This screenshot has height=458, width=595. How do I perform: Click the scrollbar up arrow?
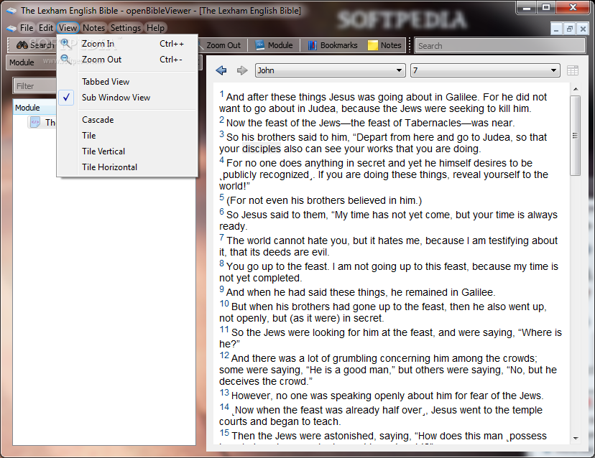tap(576, 89)
